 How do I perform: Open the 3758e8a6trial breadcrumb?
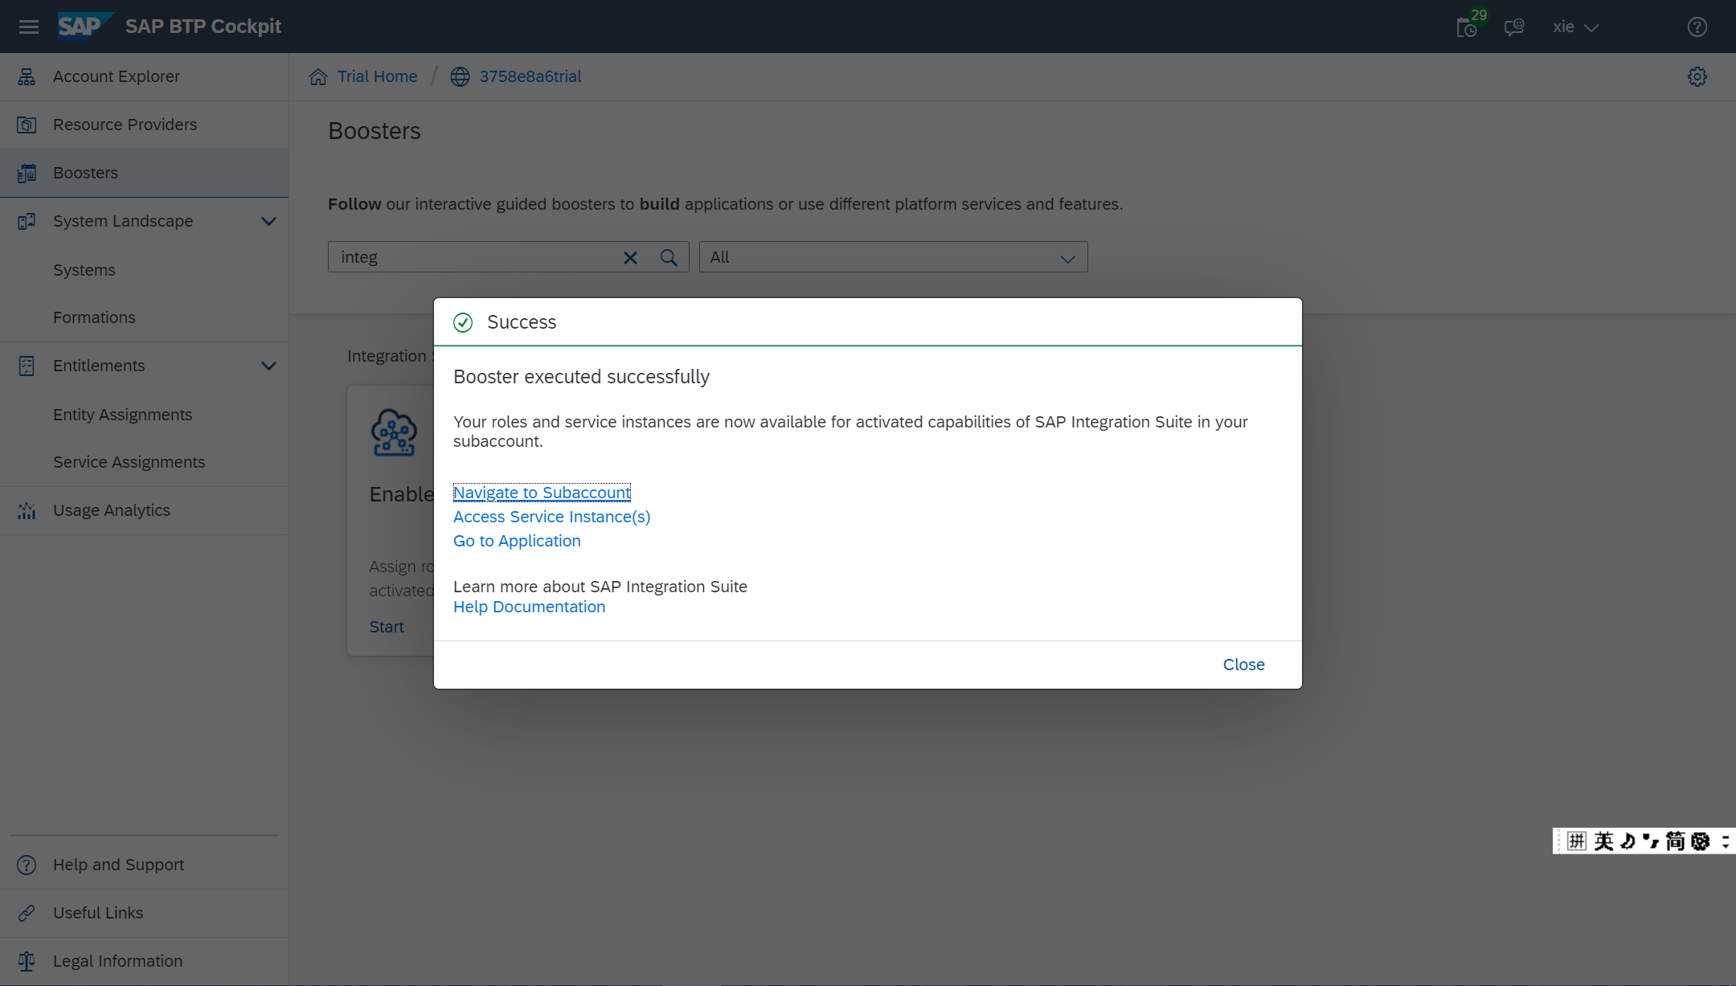tap(530, 76)
